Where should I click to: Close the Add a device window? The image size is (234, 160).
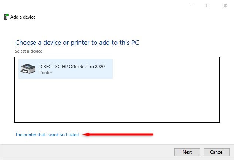click(x=225, y=6)
